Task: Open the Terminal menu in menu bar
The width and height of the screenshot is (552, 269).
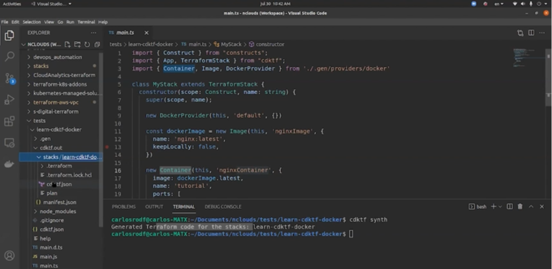Action: pyautogui.click(x=86, y=22)
